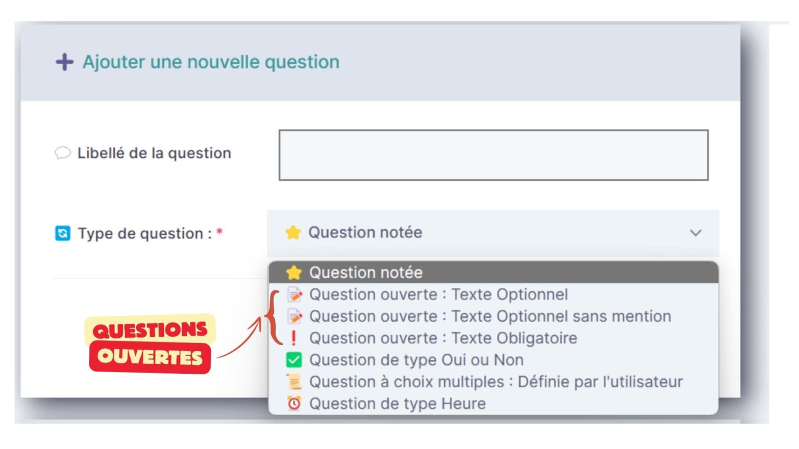Click the "Libellé de la question" input field
Image resolution: width=799 pixels, height=449 pixels.
click(x=494, y=154)
